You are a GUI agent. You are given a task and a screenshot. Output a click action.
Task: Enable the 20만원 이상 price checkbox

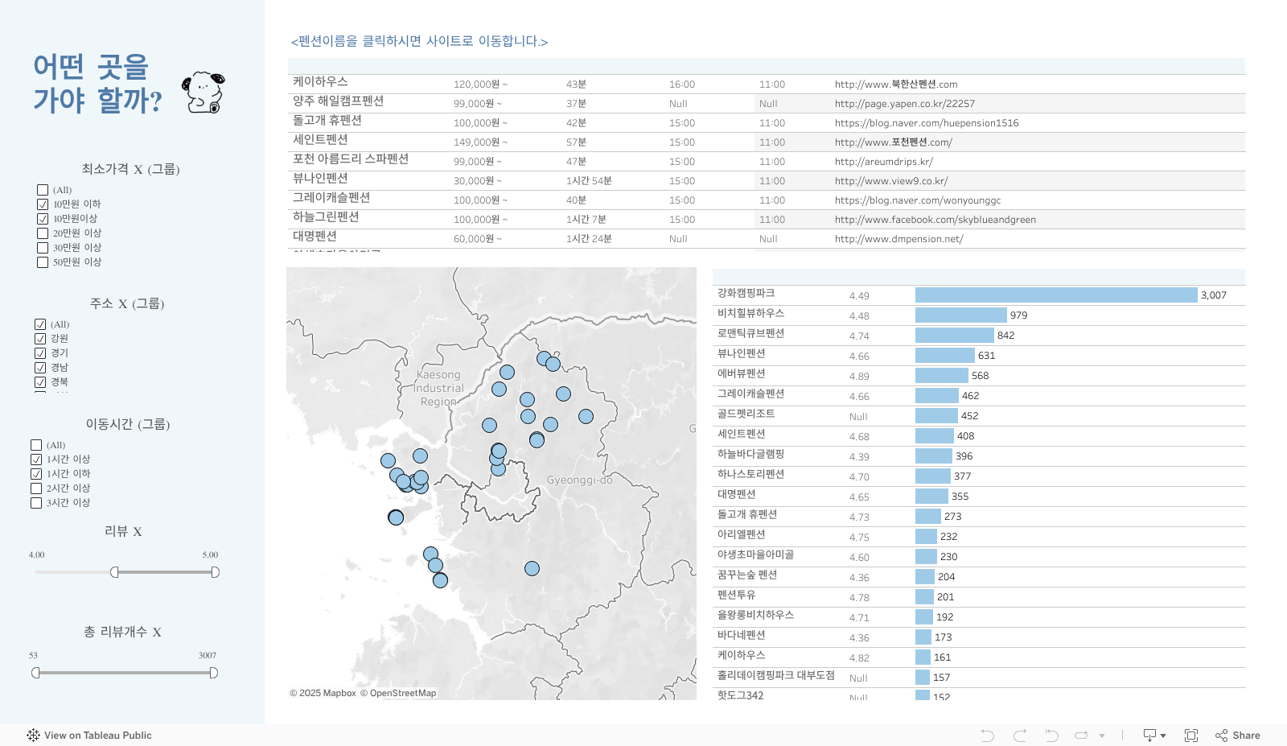point(43,233)
